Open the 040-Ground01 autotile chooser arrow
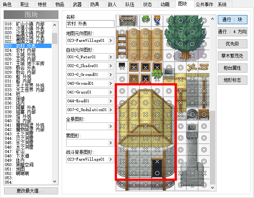Viewport: 254px width, 198px height. pyautogui.click(x=111, y=83)
